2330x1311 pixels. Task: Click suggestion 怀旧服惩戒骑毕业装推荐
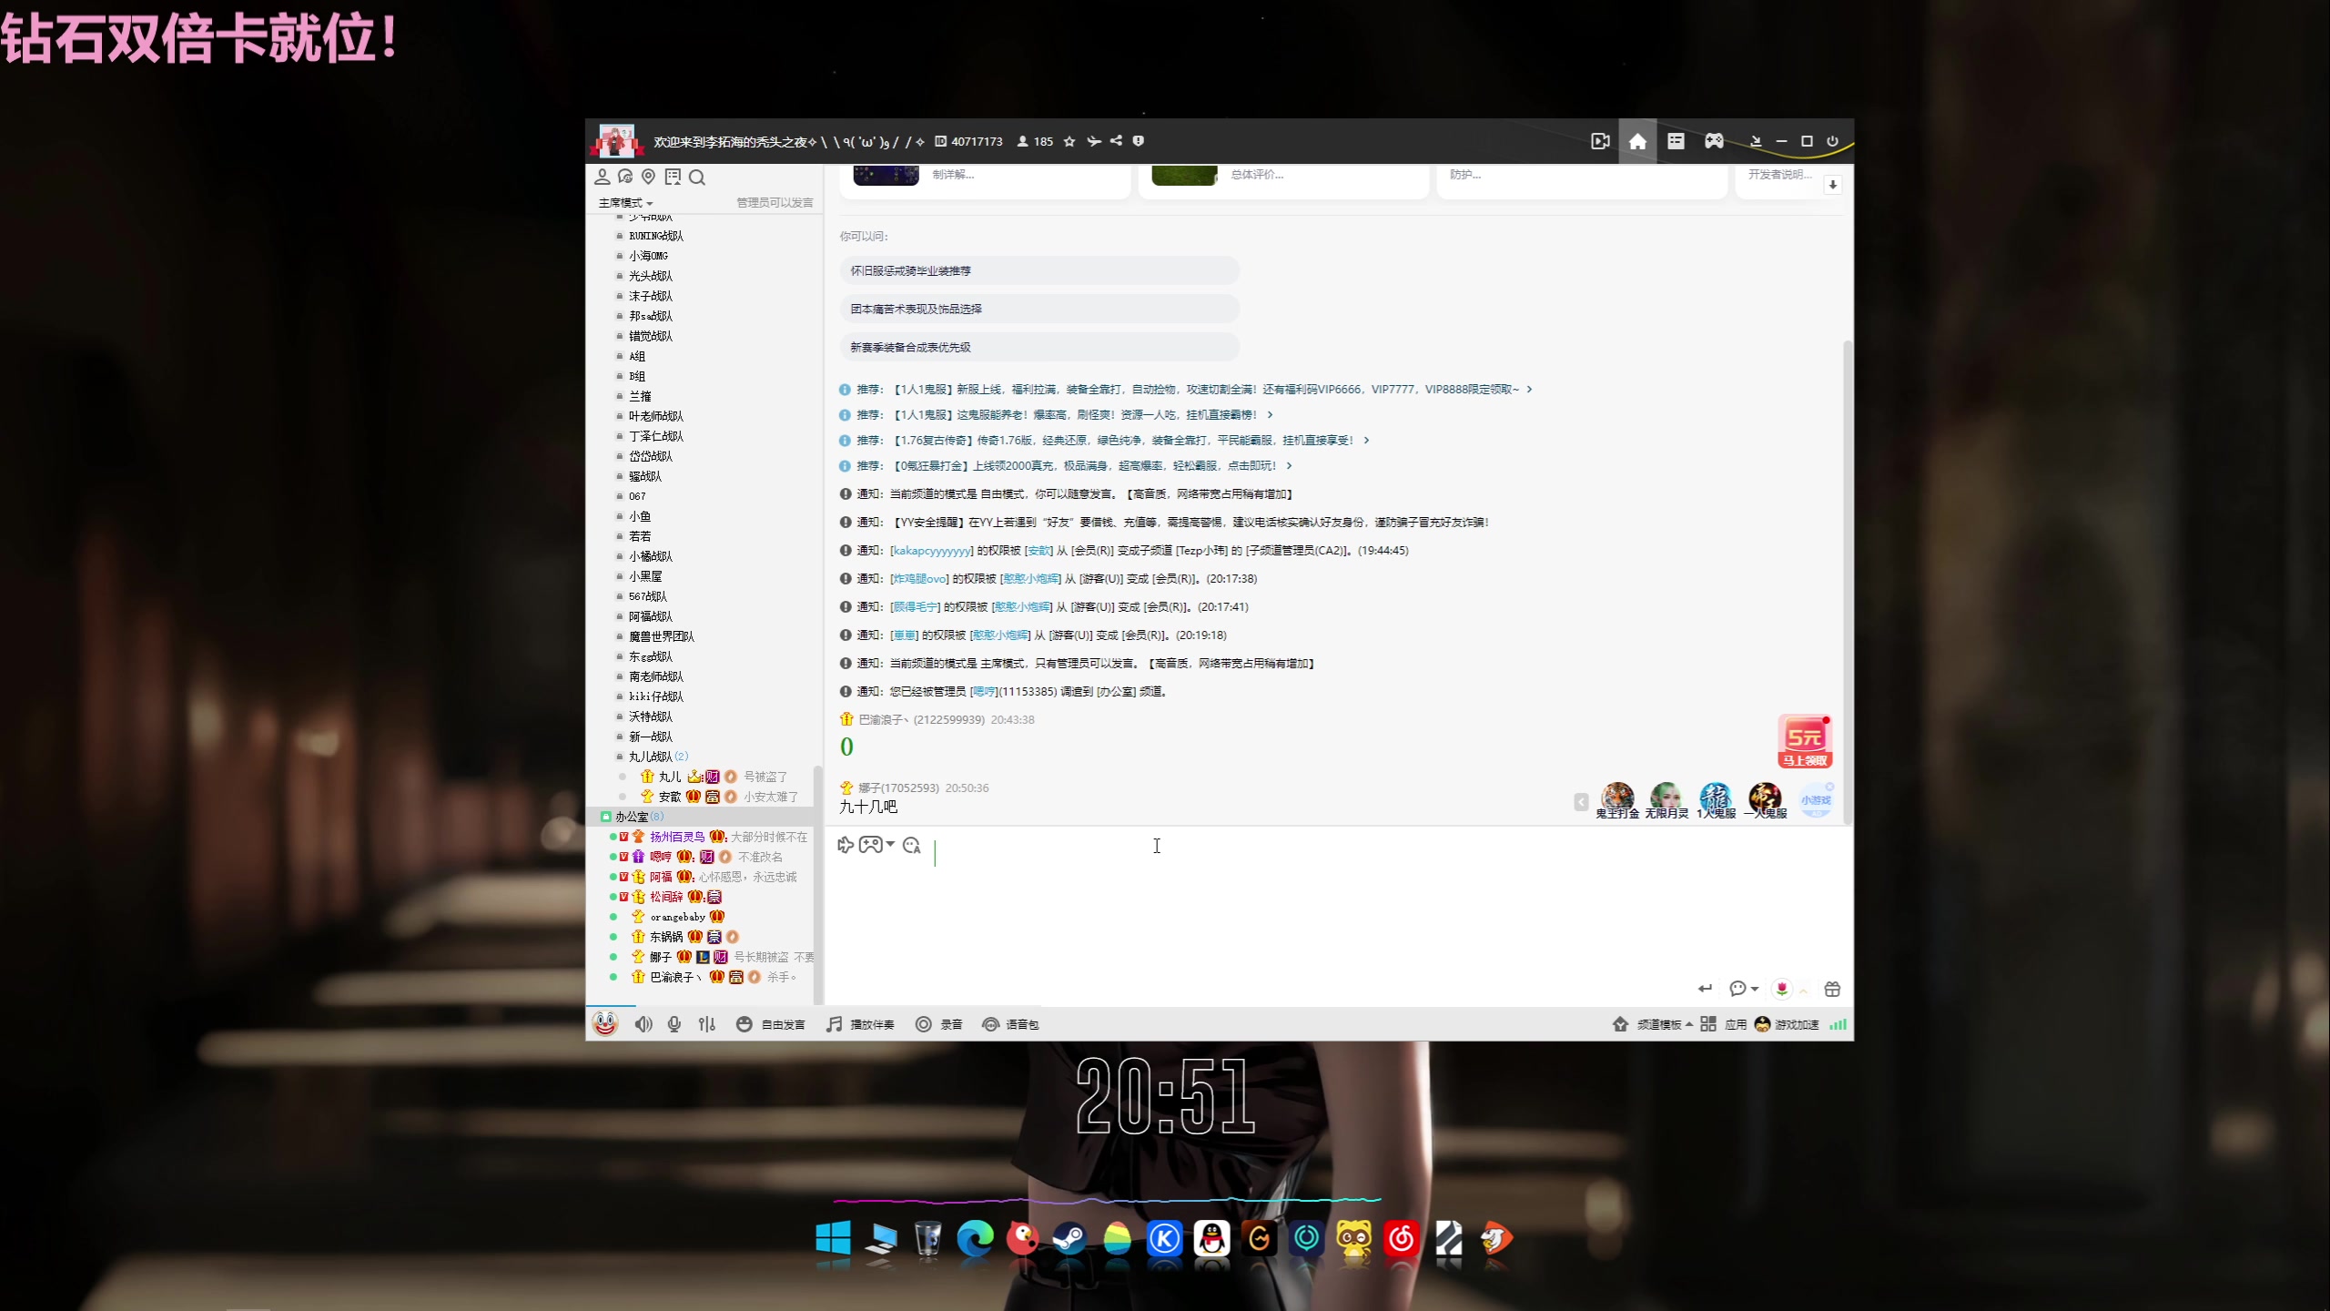click(910, 270)
